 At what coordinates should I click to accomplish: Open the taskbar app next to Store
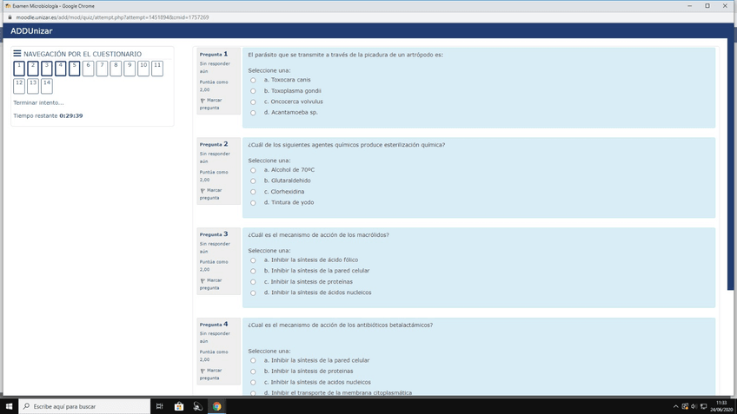point(198,406)
